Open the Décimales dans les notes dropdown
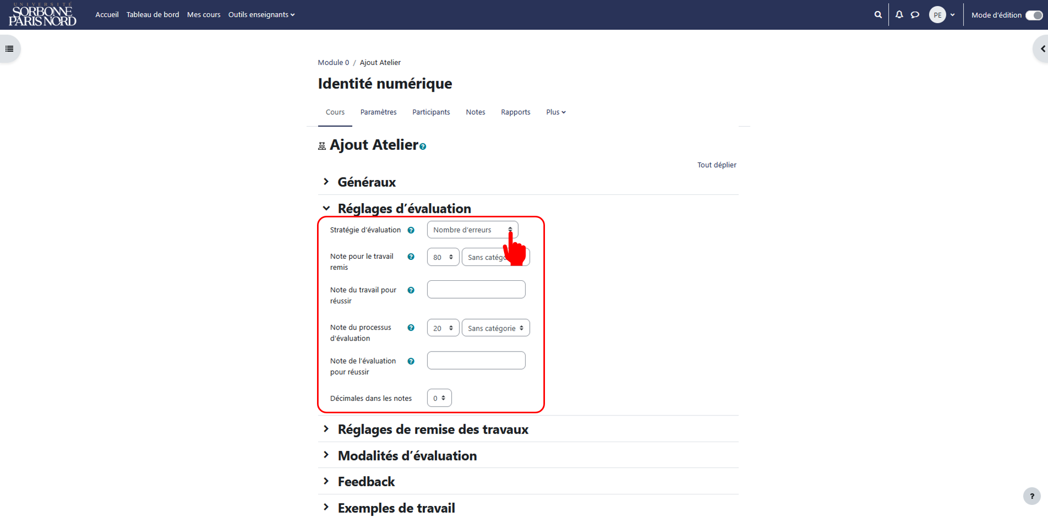This screenshot has height=517, width=1048. [x=439, y=398]
